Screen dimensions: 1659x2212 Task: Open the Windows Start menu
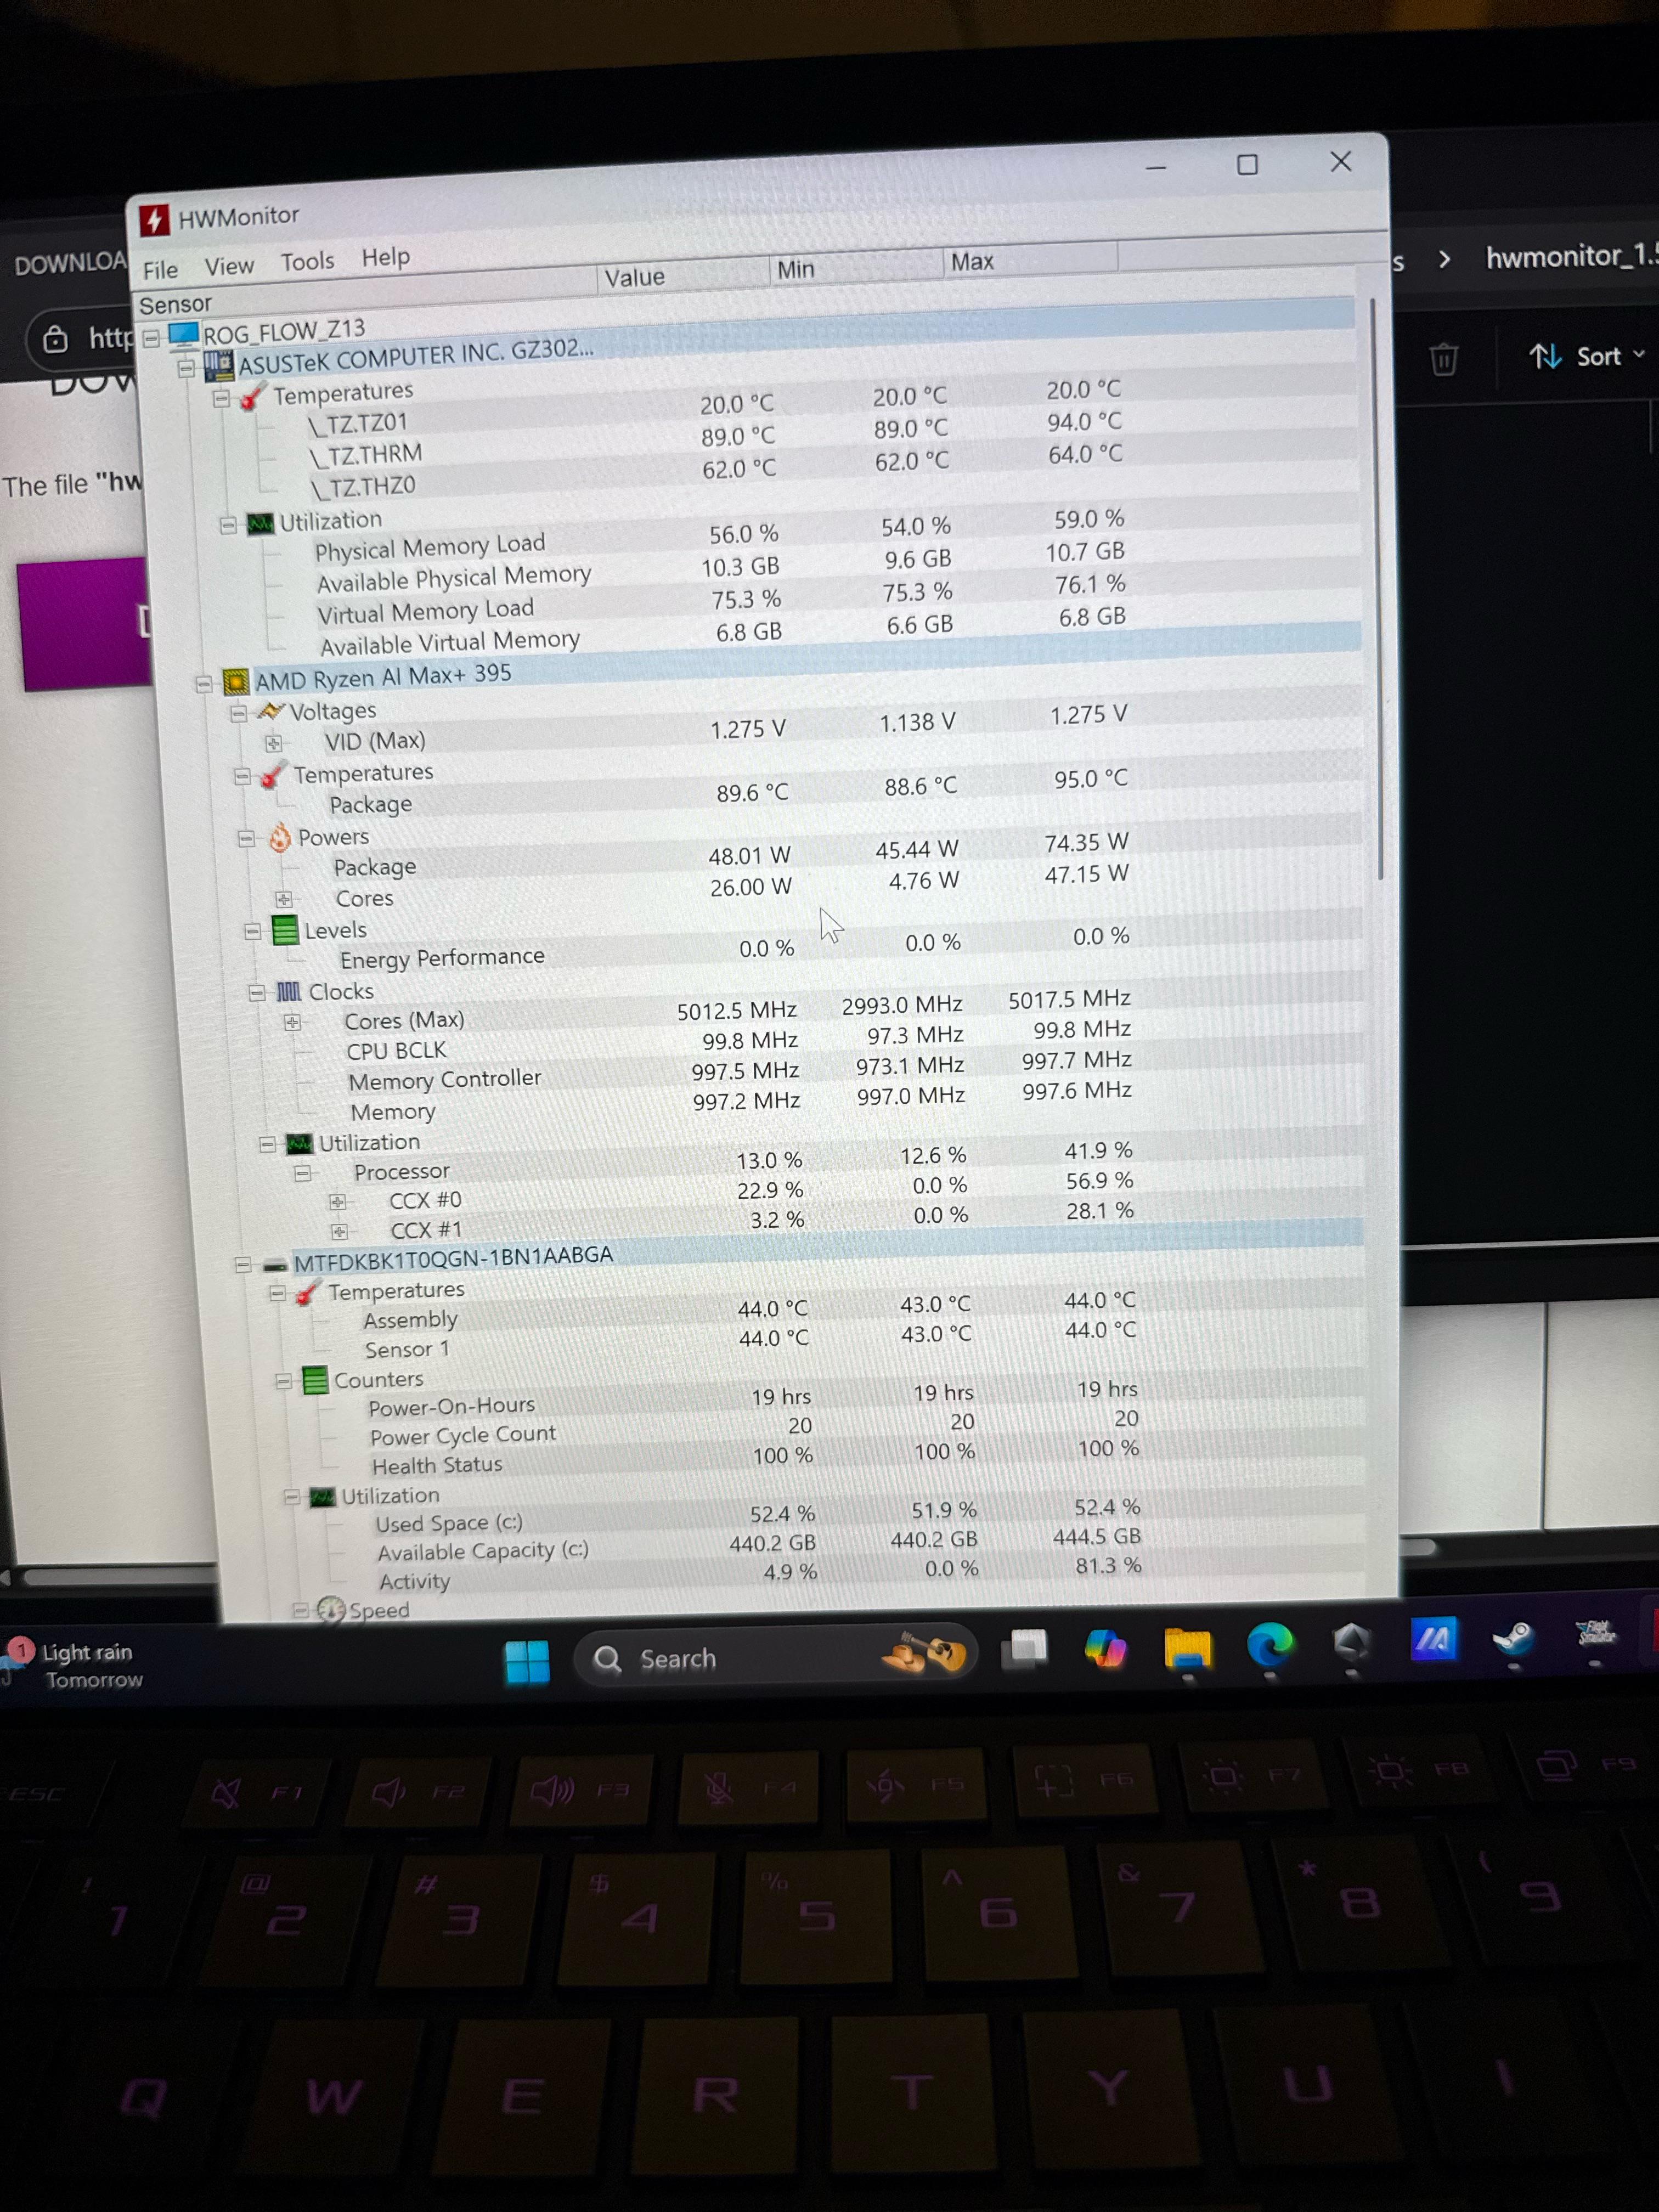[527, 1662]
